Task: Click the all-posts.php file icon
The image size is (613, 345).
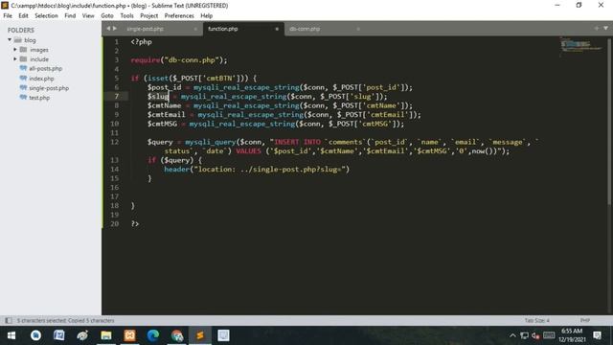Action: click(x=23, y=68)
